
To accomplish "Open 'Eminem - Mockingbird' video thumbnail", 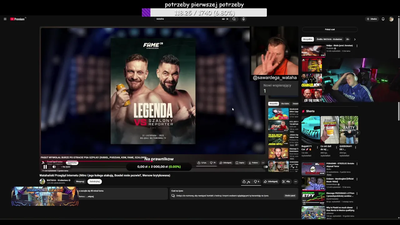I will (313, 184).
